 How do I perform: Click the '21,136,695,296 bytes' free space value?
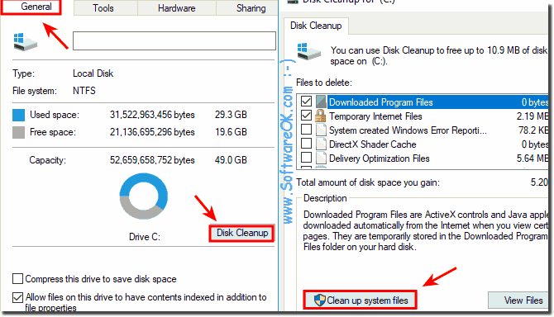tap(152, 132)
